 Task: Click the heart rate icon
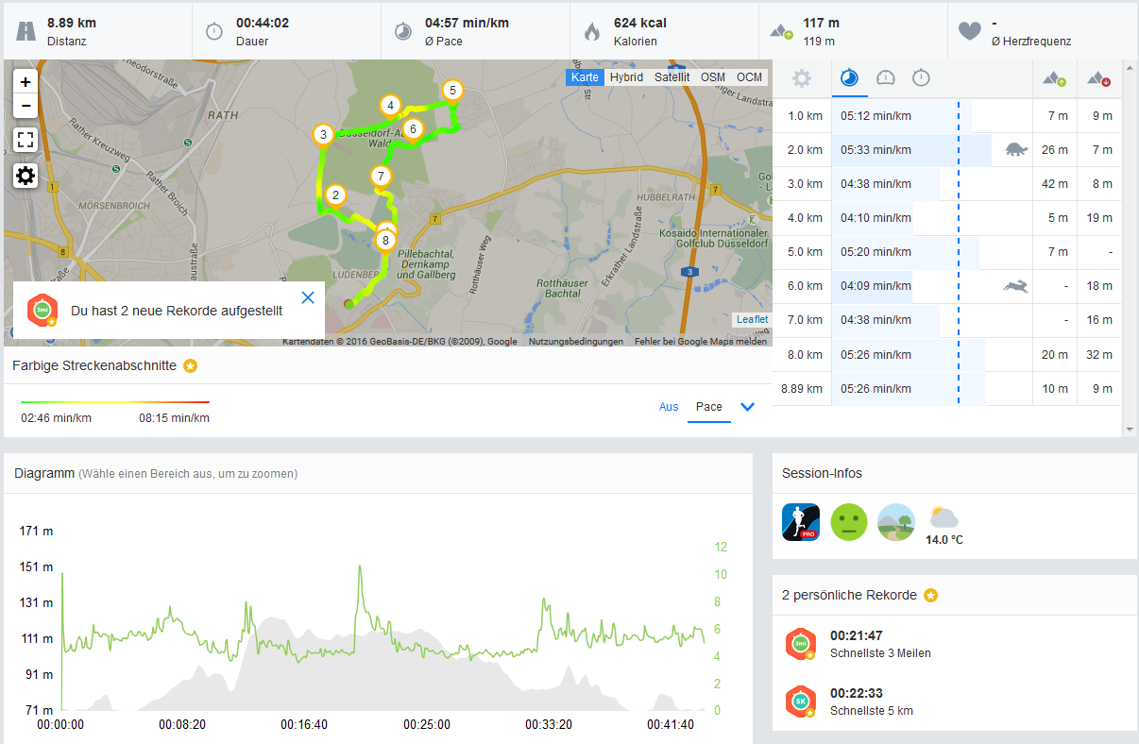click(970, 31)
